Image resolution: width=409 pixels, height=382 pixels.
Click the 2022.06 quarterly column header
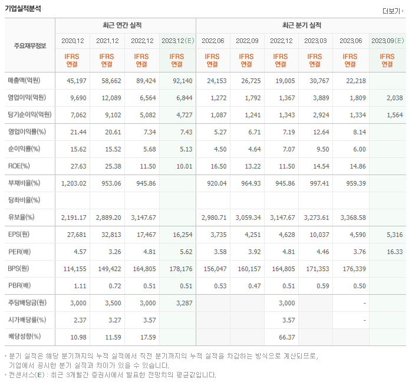(213, 41)
